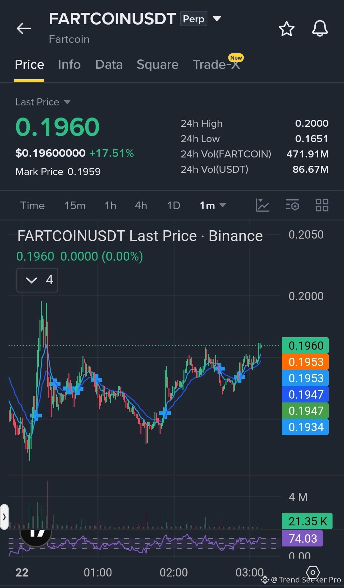Tap the 24h Vol(FARTCOIN) value 471.91M

click(308, 154)
